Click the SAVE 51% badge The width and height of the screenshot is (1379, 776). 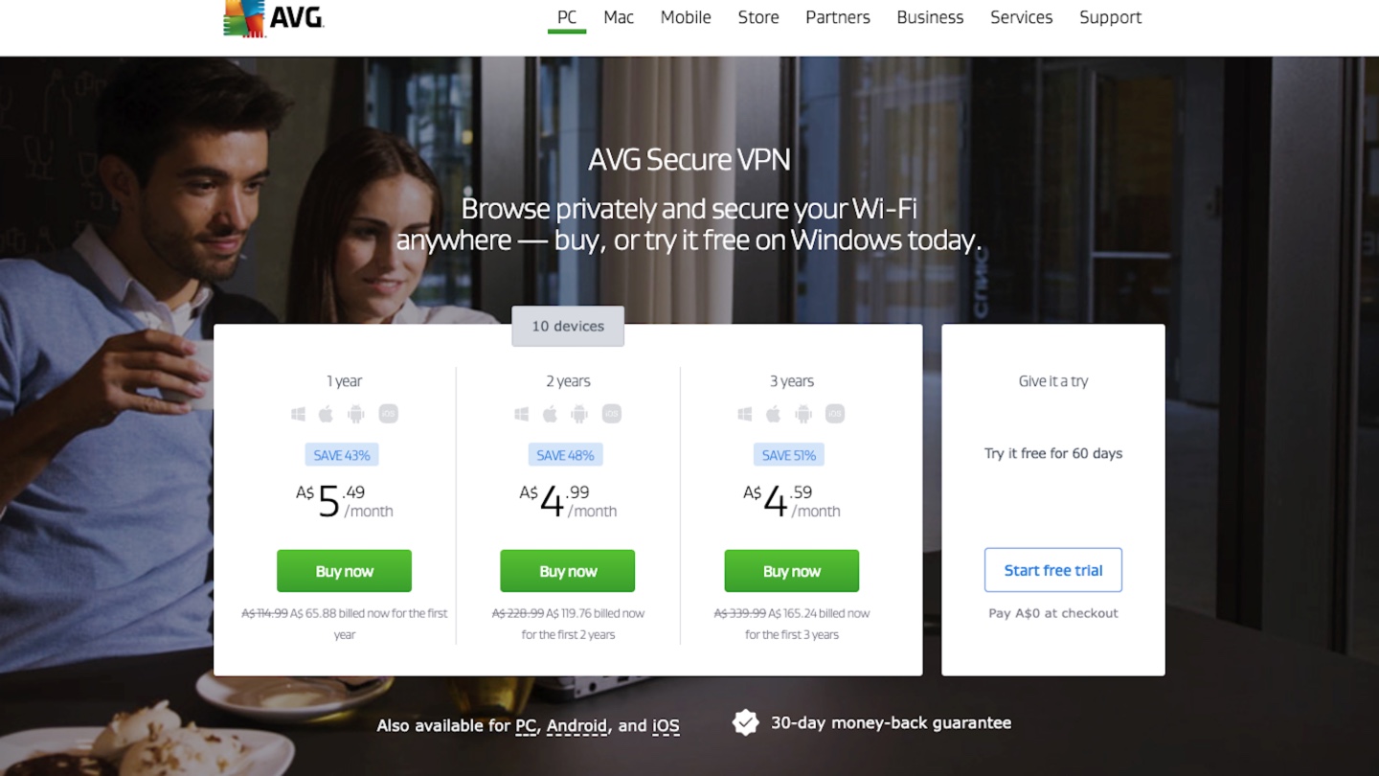click(789, 455)
